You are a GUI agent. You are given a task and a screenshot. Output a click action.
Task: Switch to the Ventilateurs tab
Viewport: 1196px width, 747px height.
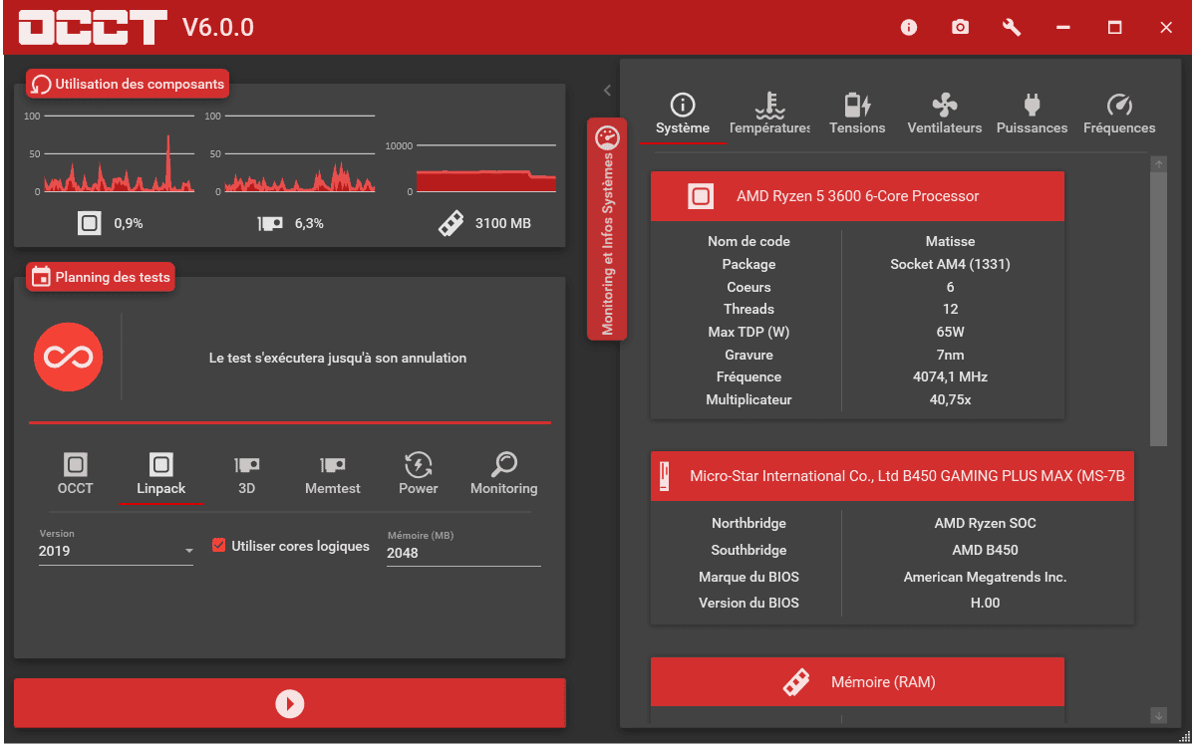(x=945, y=115)
